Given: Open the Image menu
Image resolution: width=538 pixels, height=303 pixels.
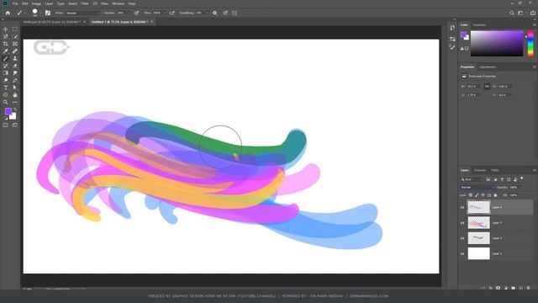Looking at the screenshot, I should point(36,3).
